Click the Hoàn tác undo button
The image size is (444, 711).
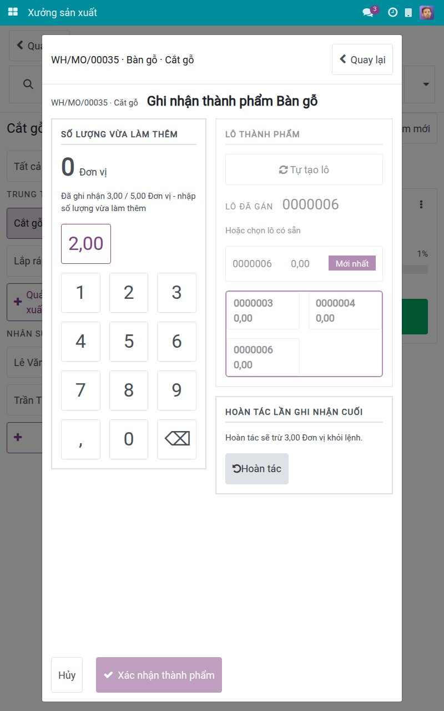[257, 469]
